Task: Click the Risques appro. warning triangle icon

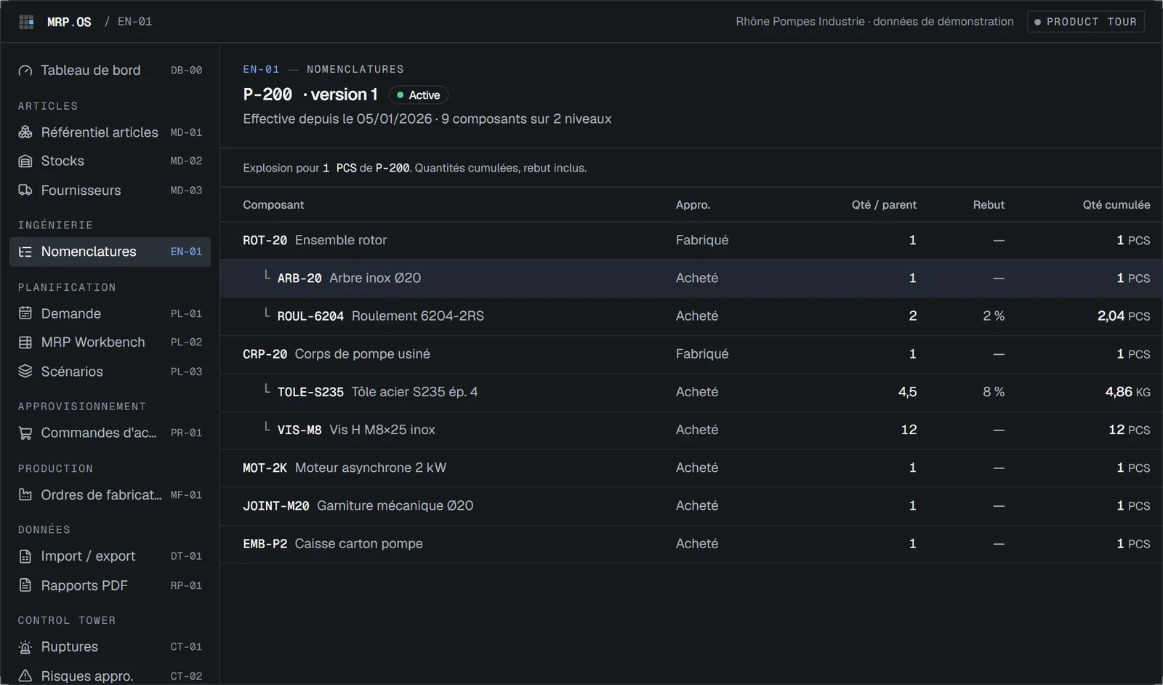Action: (25, 676)
